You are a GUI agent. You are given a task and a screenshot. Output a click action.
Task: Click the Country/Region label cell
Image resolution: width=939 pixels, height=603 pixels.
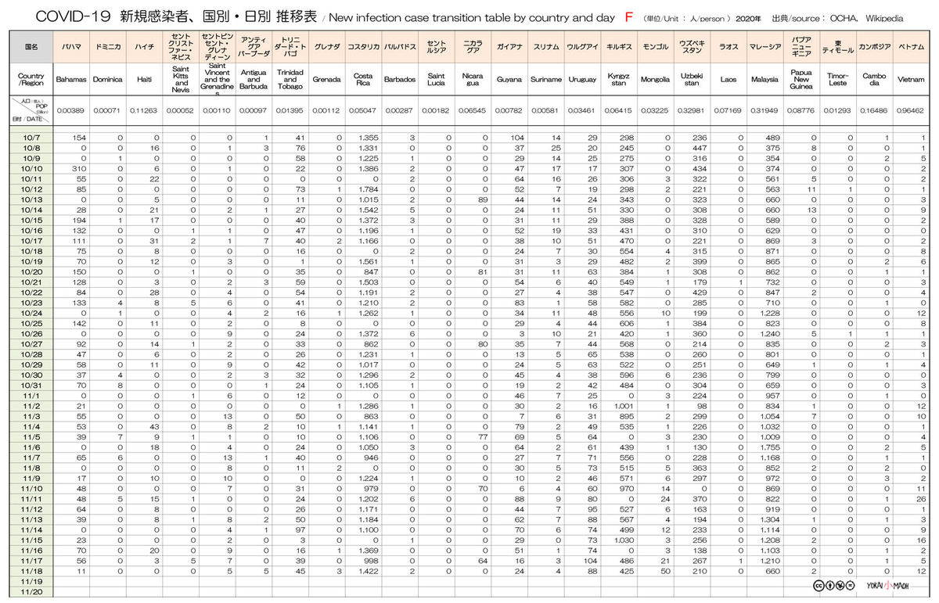click(32, 79)
